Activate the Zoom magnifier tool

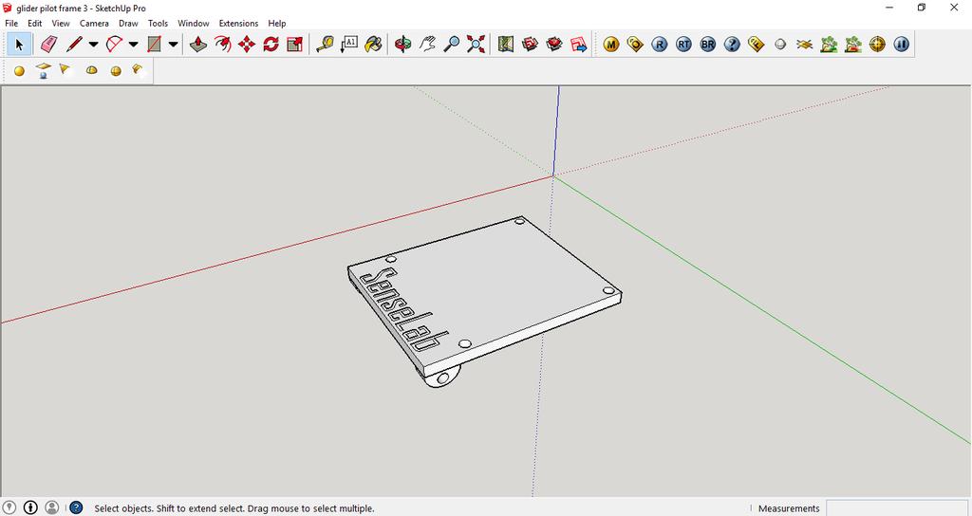click(452, 45)
